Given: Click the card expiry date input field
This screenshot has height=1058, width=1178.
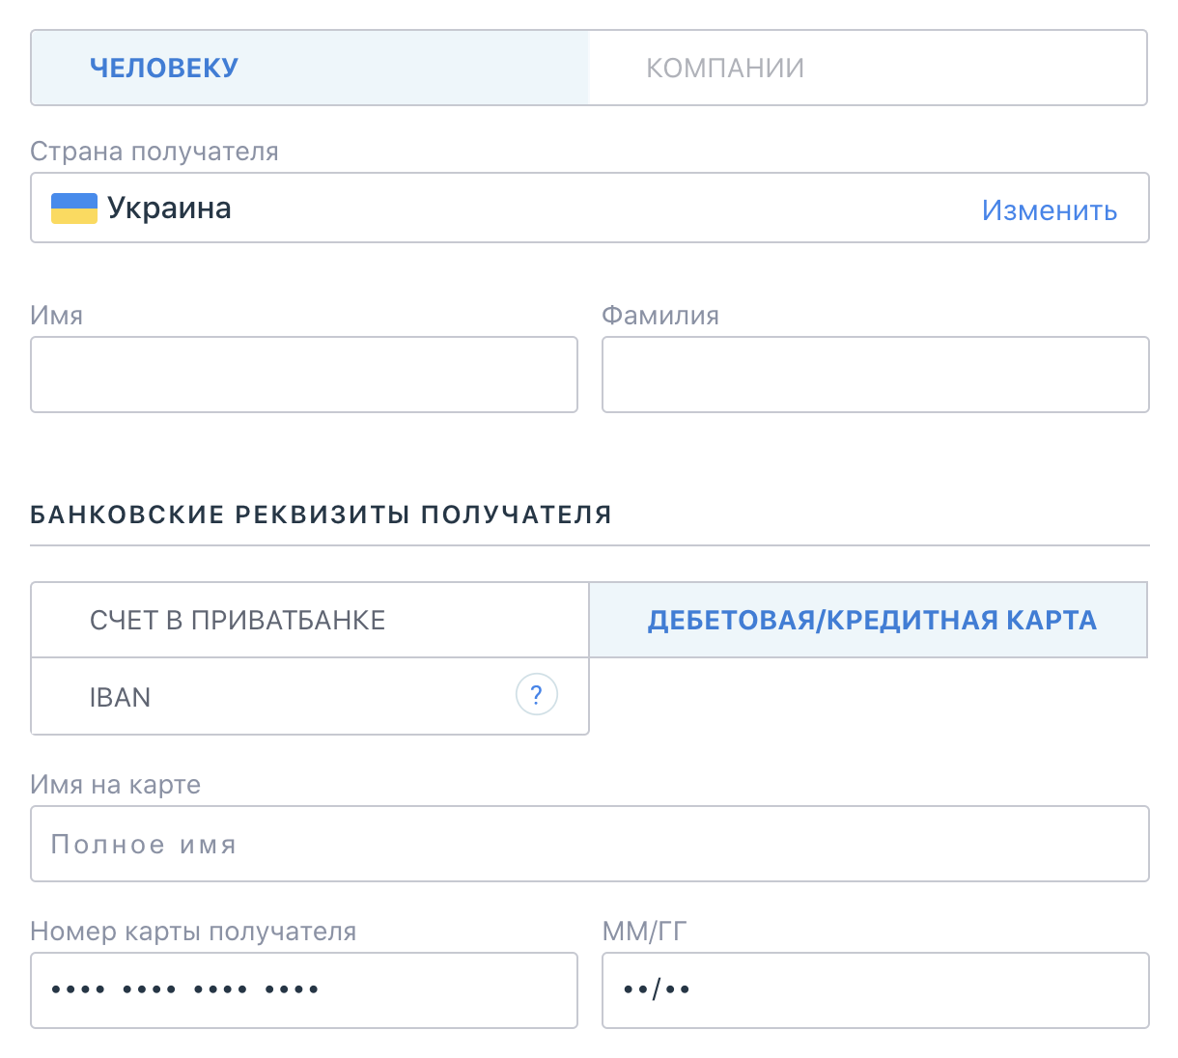Looking at the screenshot, I should click(875, 990).
